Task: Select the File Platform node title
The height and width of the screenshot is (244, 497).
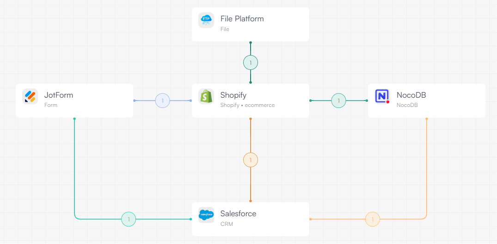Action: [x=242, y=19]
